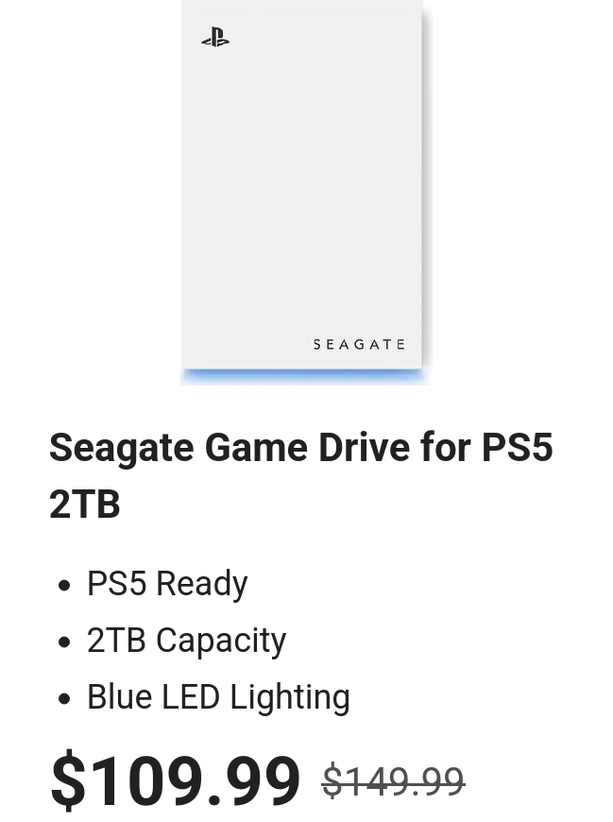Click the bullet dot beside Blue LED Lighting
Screen dimensions: 613x822
coord(64,699)
